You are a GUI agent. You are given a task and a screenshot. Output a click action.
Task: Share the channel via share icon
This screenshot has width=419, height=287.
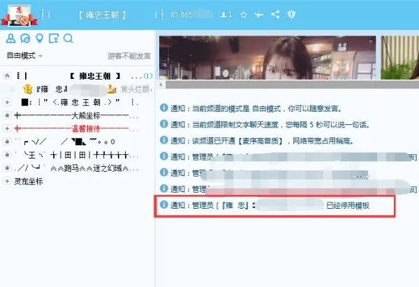(275, 15)
